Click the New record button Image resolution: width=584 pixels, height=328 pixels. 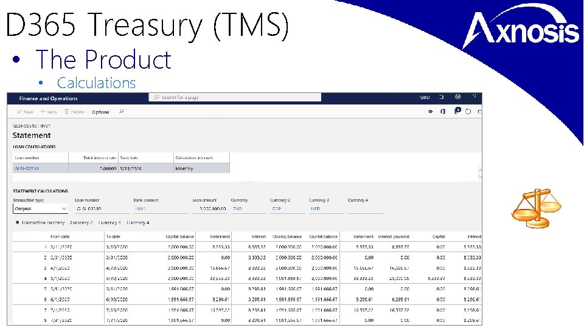[x=49, y=112]
